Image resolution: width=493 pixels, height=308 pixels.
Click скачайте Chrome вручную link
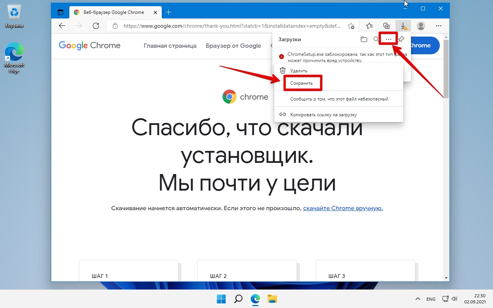[x=343, y=208]
